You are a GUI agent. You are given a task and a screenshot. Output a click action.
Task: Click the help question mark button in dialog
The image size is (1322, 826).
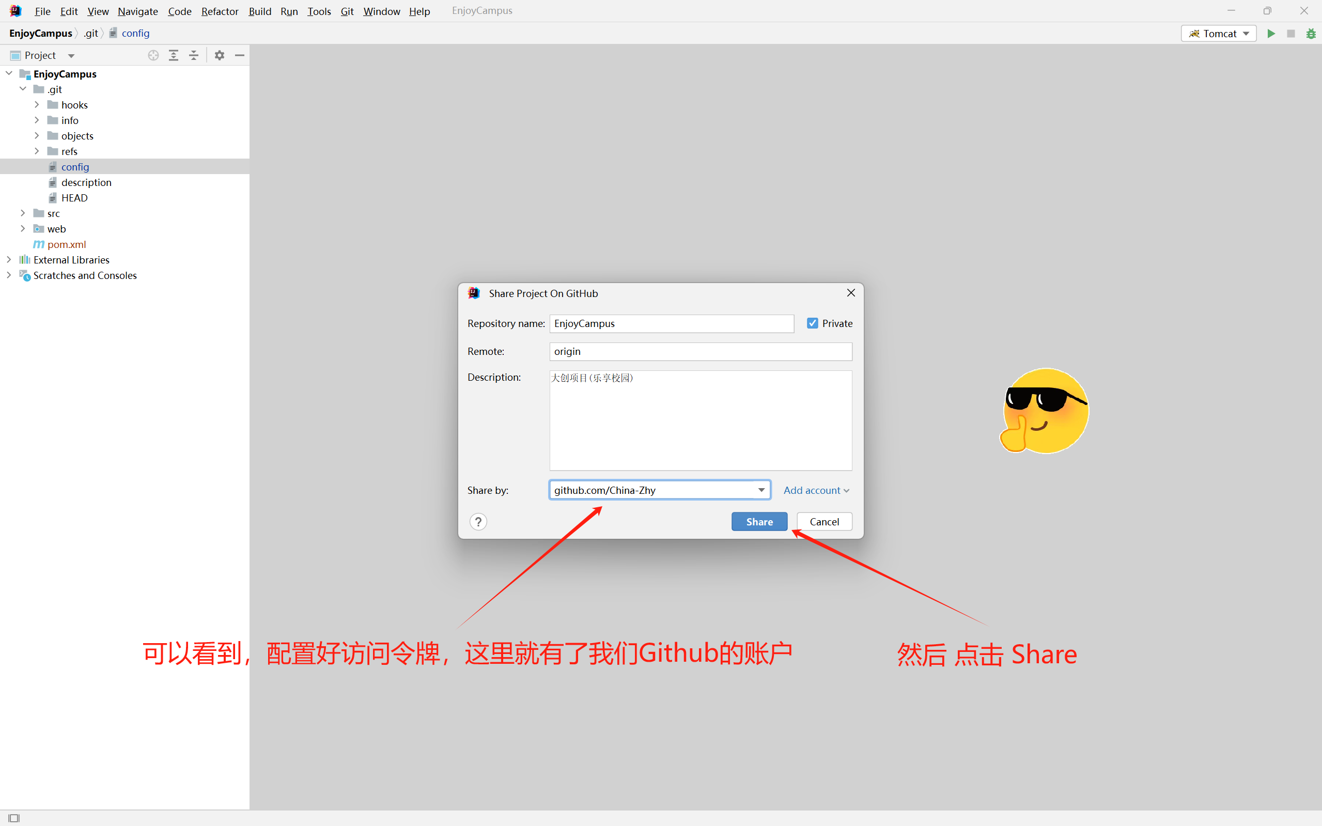(478, 522)
